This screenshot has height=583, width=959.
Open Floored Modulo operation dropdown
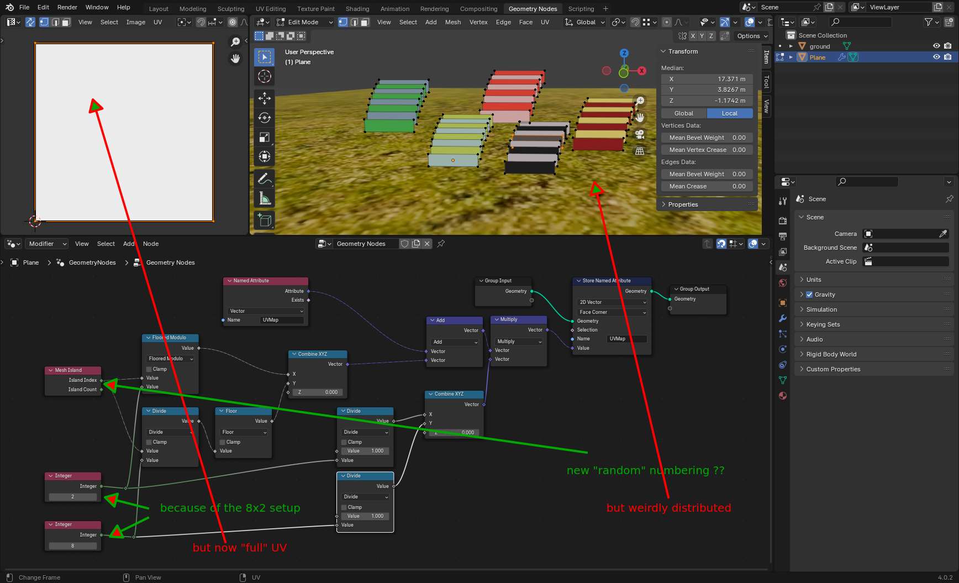pyautogui.click(x=171, y=359)
